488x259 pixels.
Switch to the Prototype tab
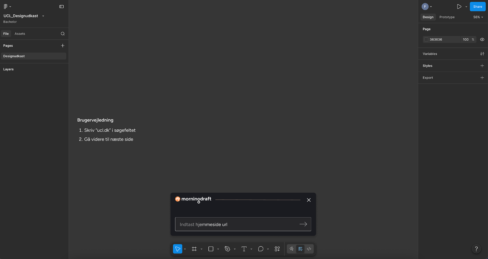pos(447,17)
